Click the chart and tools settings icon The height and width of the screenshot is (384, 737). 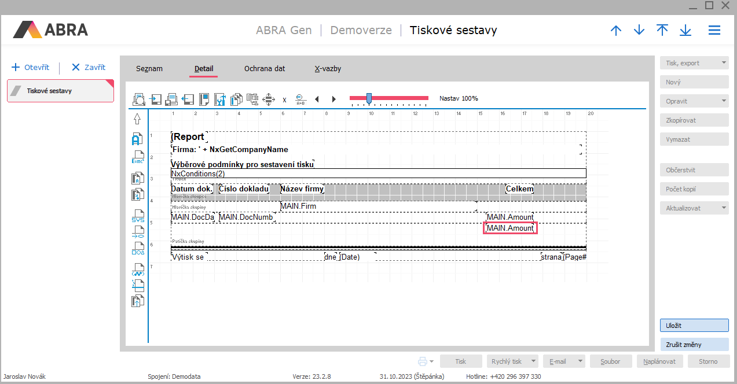[220, 99]
